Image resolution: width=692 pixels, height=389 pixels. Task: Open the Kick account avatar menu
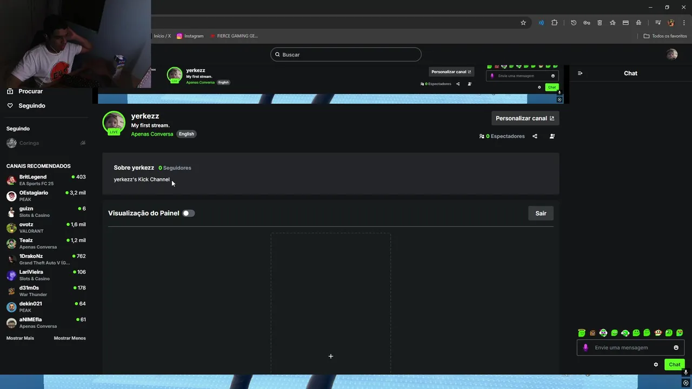point(672,54)
